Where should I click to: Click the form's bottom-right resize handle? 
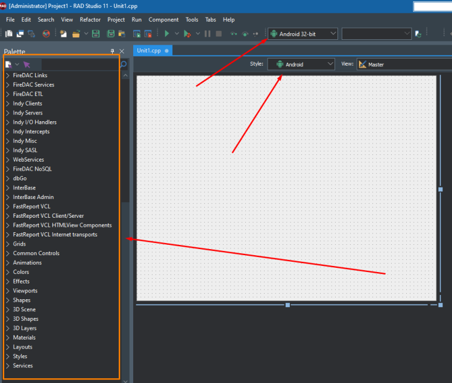(441, 305)
